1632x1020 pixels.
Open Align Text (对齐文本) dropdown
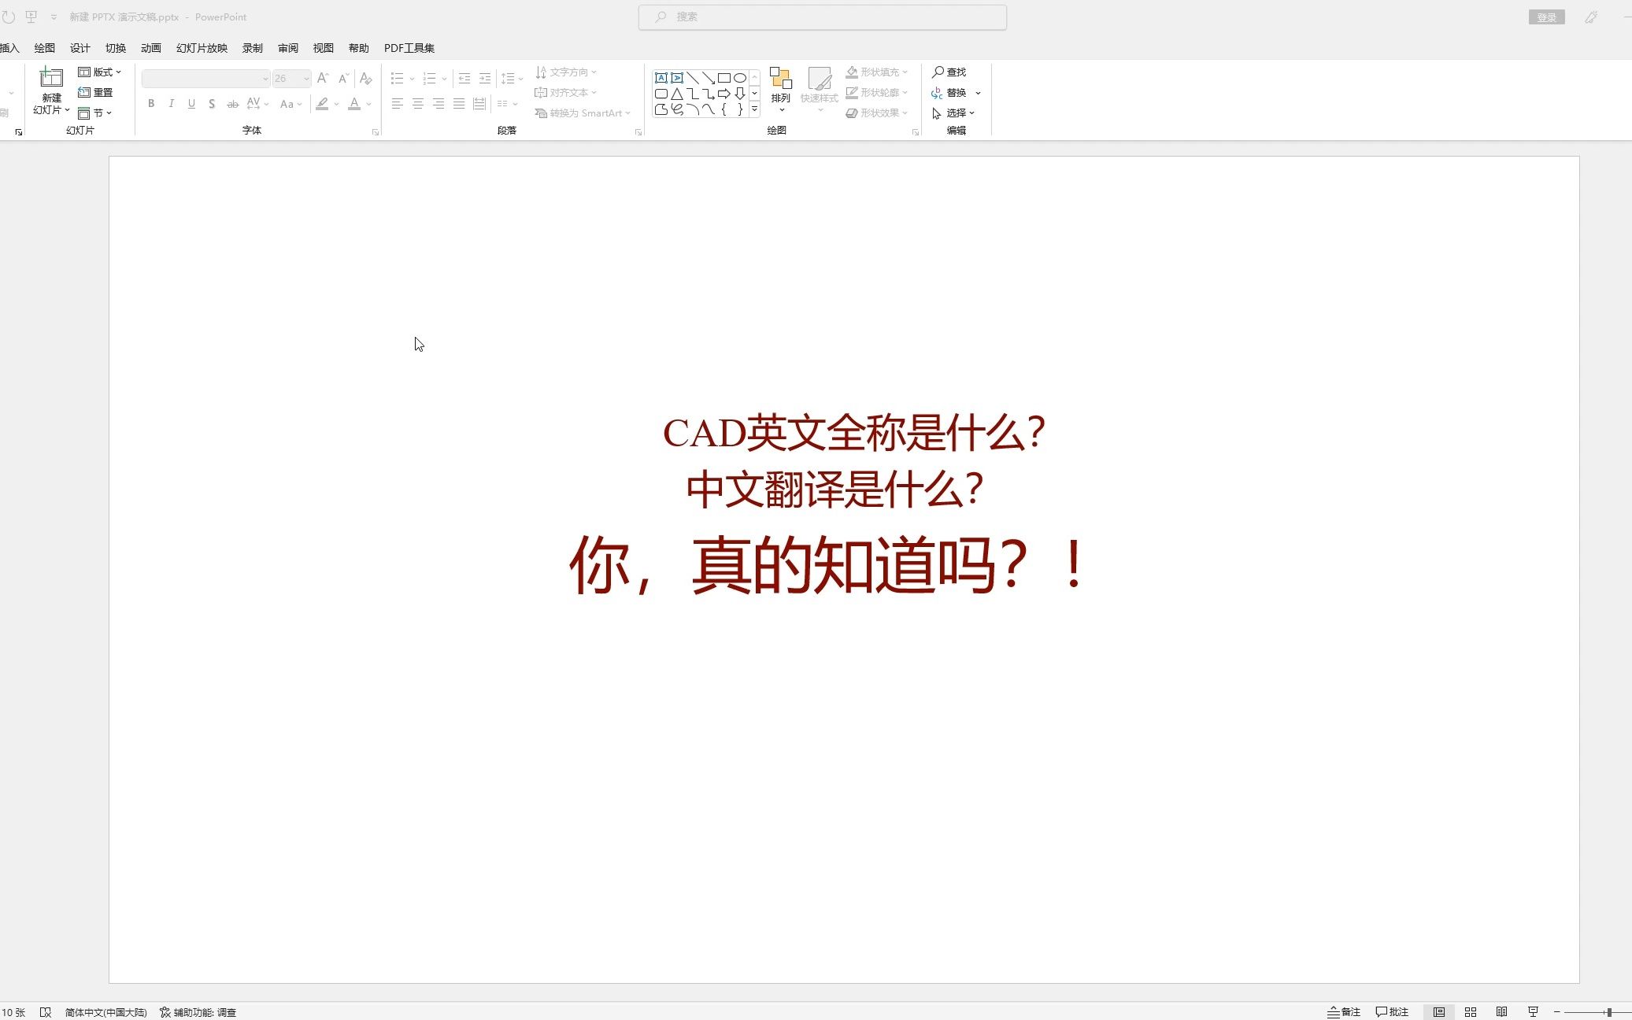tap(565, 92)
